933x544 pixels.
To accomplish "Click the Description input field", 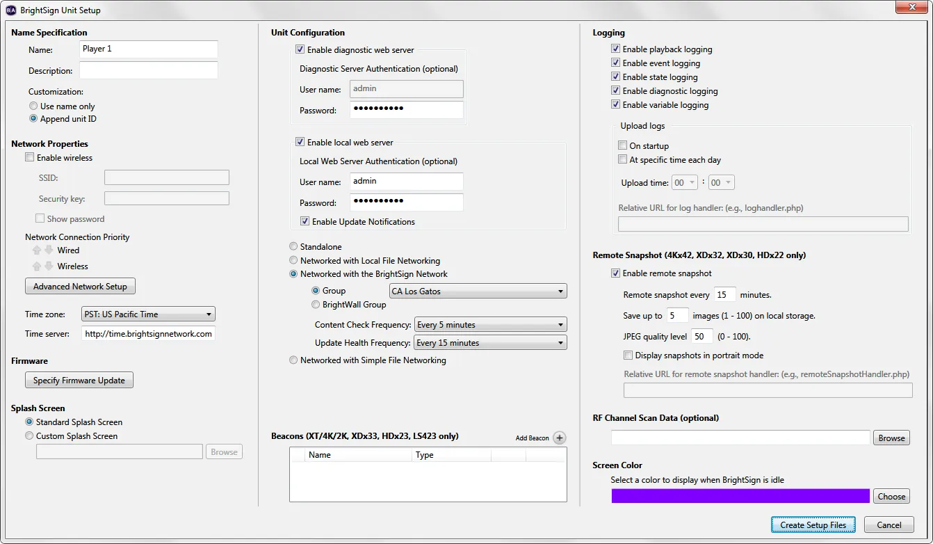I will (149, 71).
